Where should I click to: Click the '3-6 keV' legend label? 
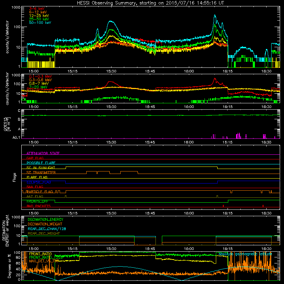tap(37, 9)
